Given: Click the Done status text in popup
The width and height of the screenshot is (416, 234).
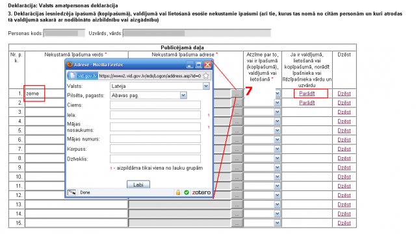Looking at the screenshot, I should (x=85, y=192).
